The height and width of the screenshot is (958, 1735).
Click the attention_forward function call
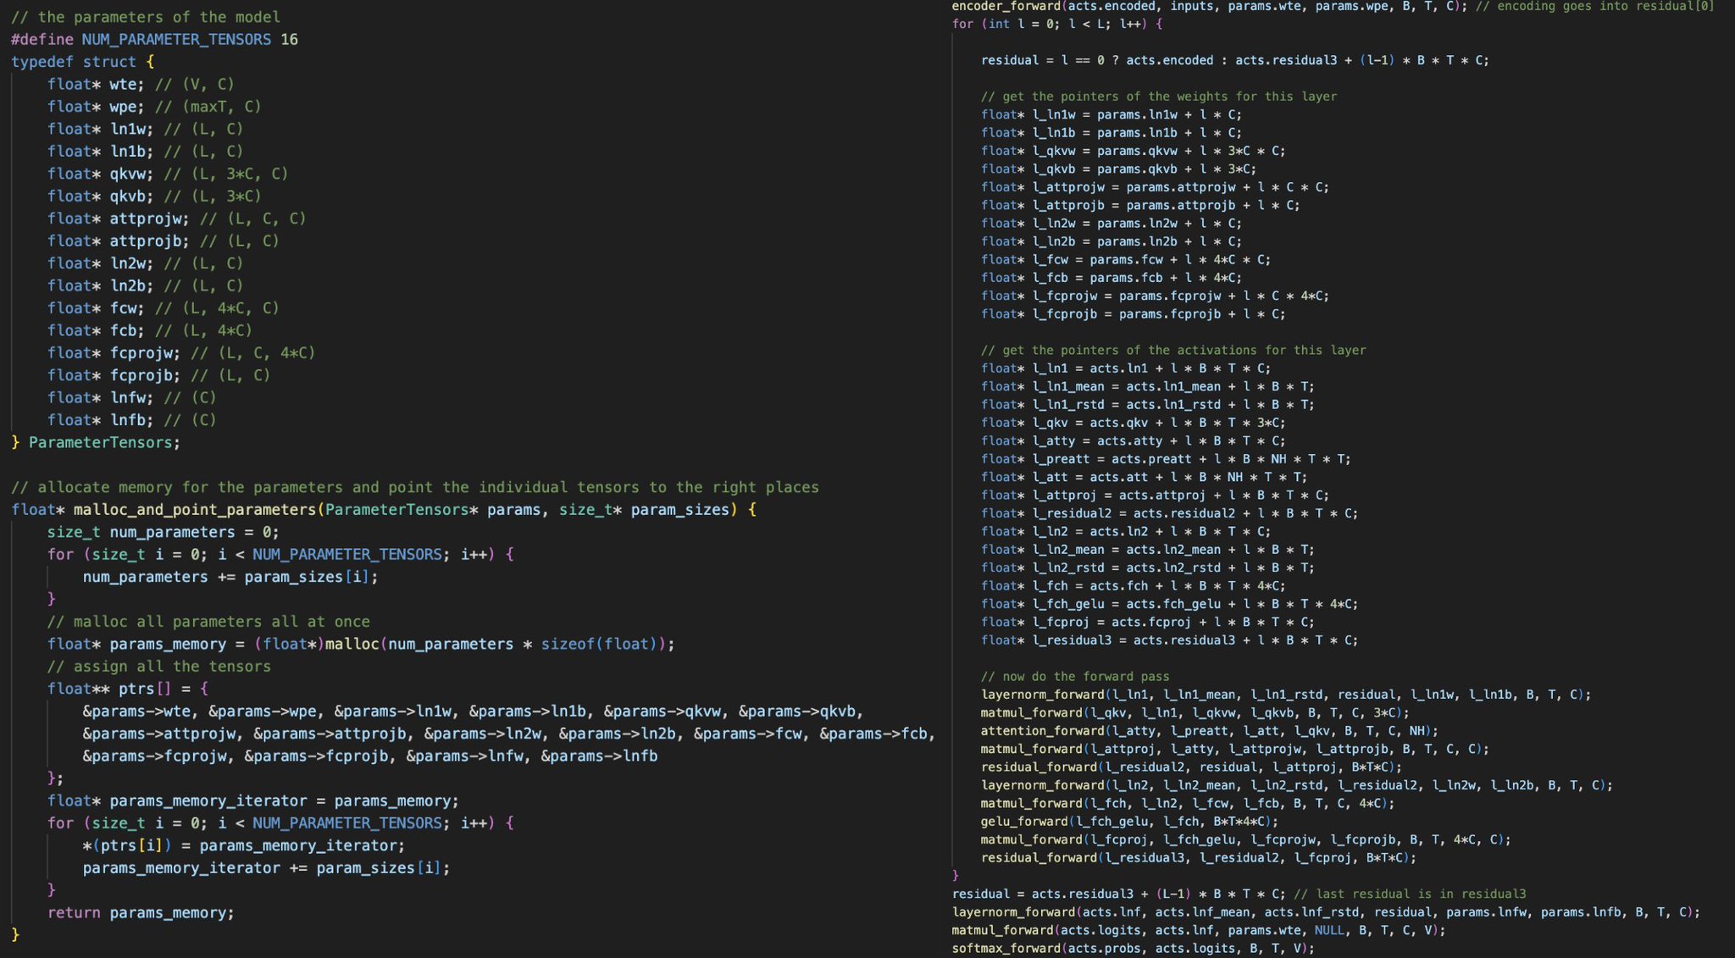pyautogui.click(x=1210, y=731)
